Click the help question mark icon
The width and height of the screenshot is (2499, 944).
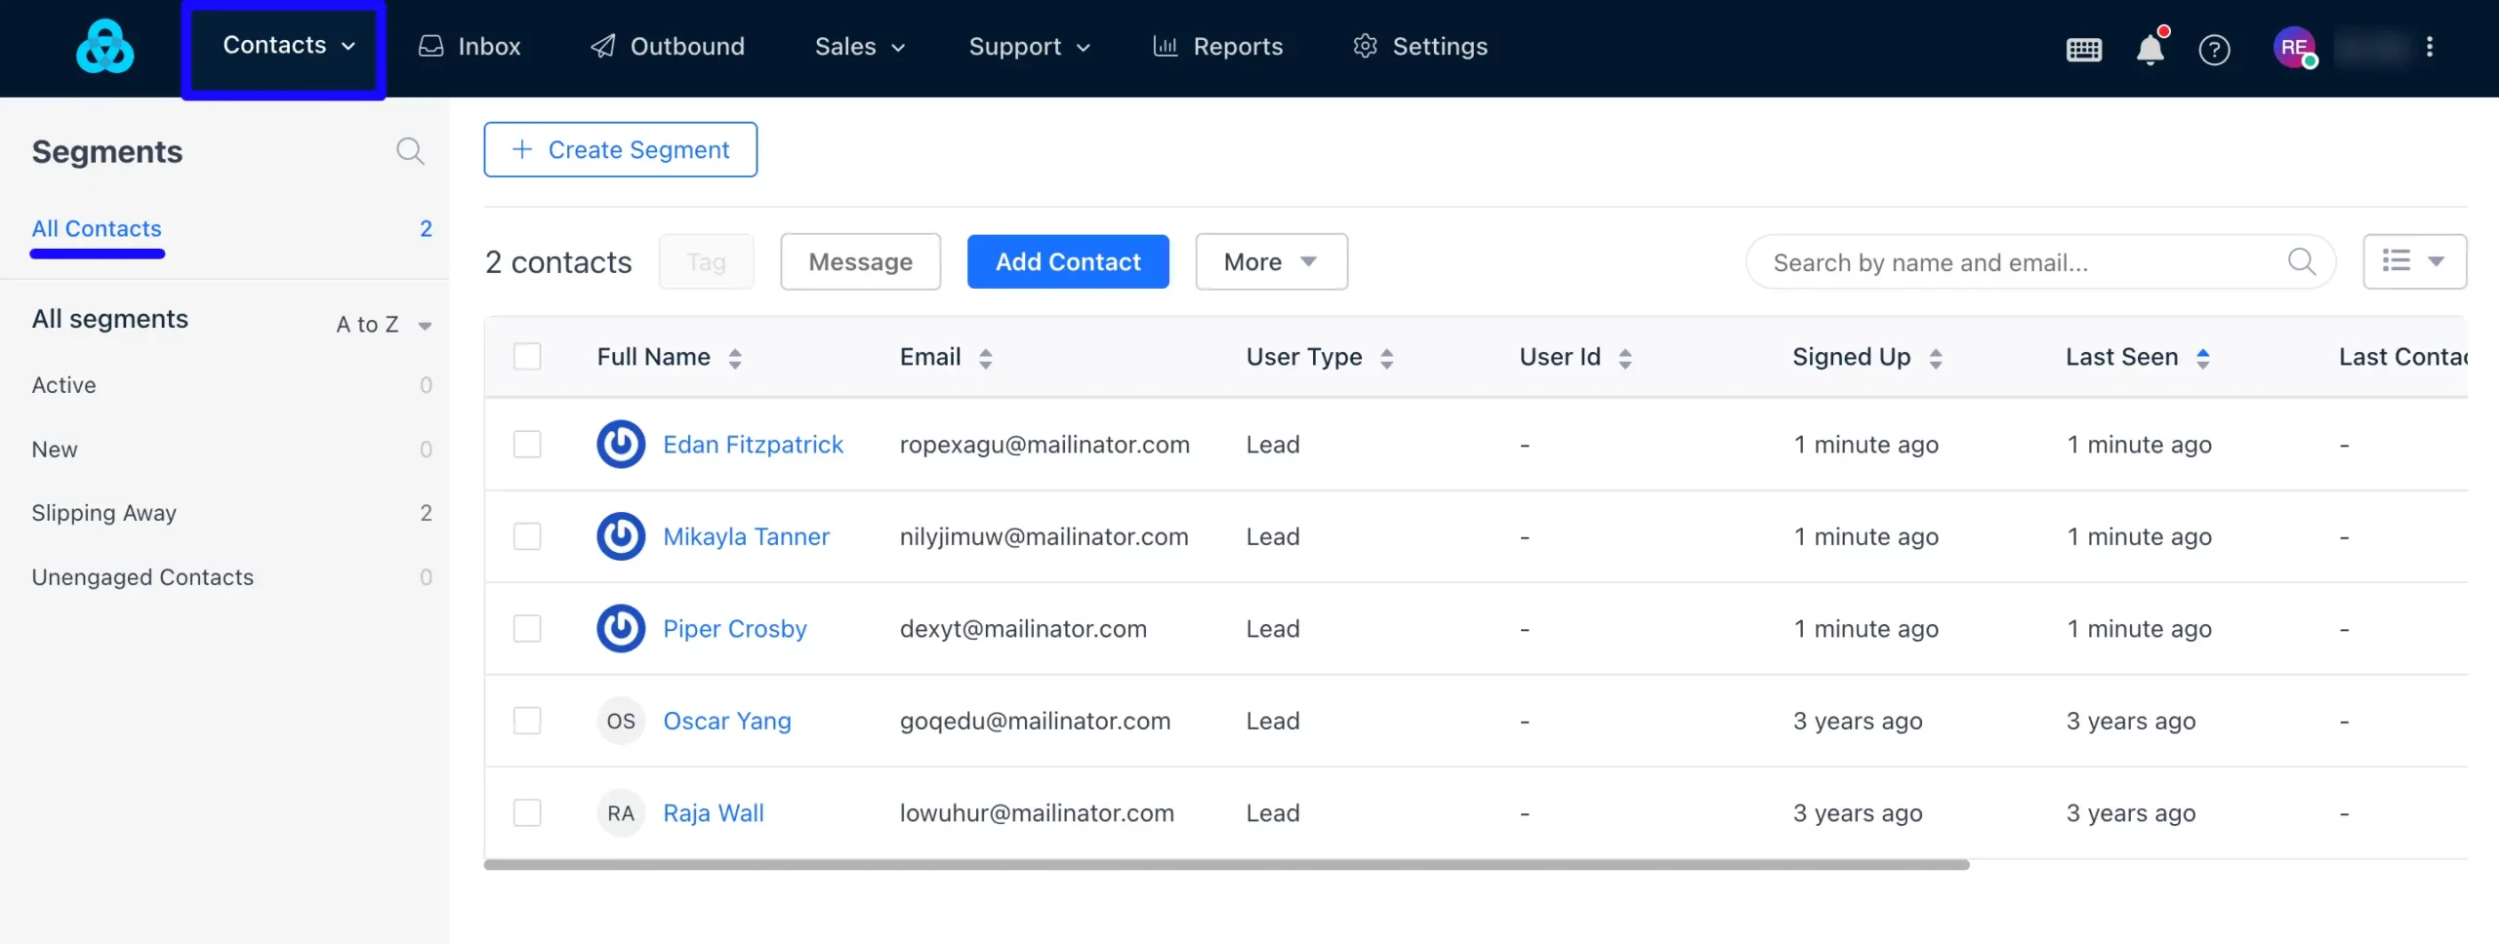(x=2214, y=49)
